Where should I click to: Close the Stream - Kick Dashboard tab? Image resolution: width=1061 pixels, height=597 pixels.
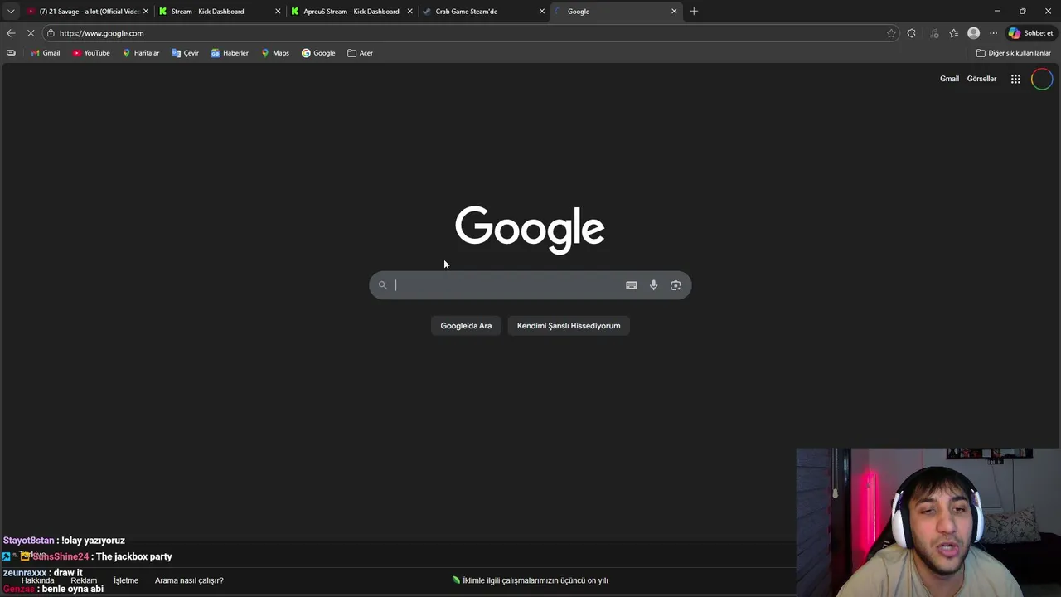278,12
